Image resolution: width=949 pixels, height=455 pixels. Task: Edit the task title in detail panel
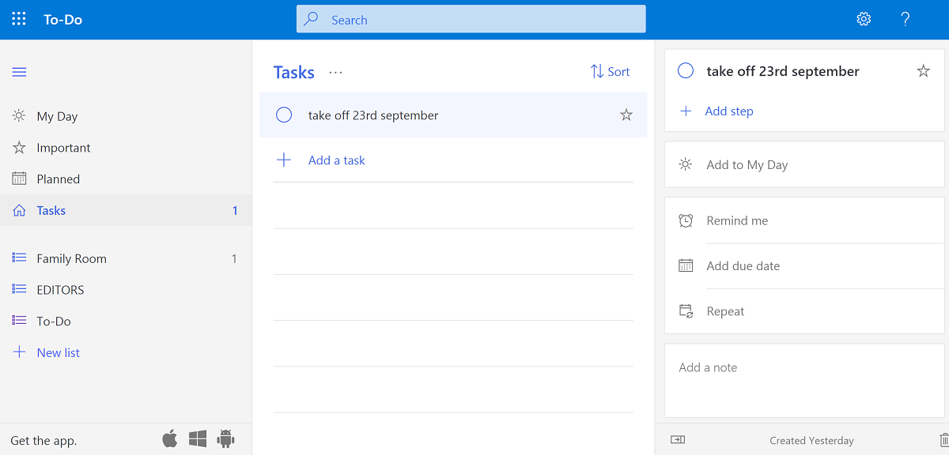click(x=783, y=71)
